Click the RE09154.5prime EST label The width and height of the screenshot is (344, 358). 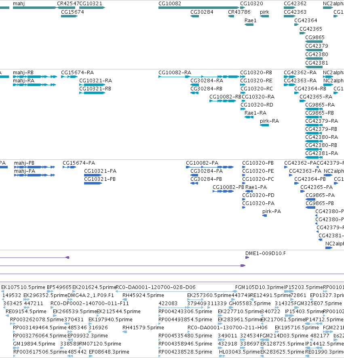26,312
